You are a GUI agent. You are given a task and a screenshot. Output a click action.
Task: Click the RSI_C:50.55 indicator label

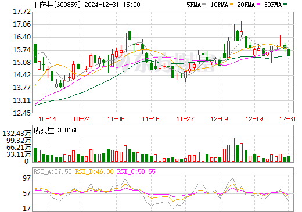tap(136, 171)
